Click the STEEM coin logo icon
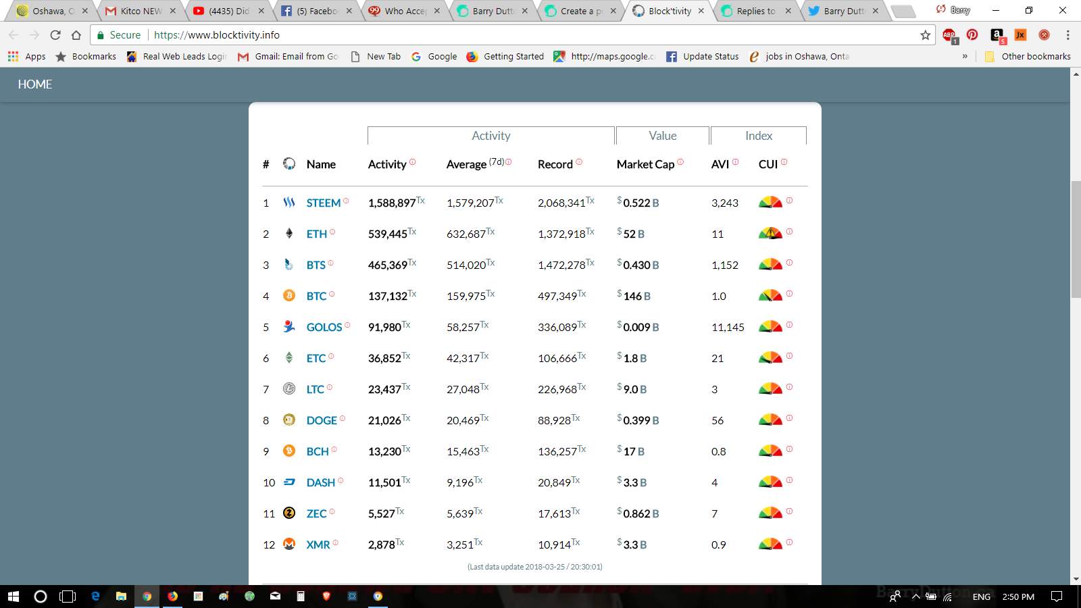Screen dimensions: 1081x608 pos(289,202)
